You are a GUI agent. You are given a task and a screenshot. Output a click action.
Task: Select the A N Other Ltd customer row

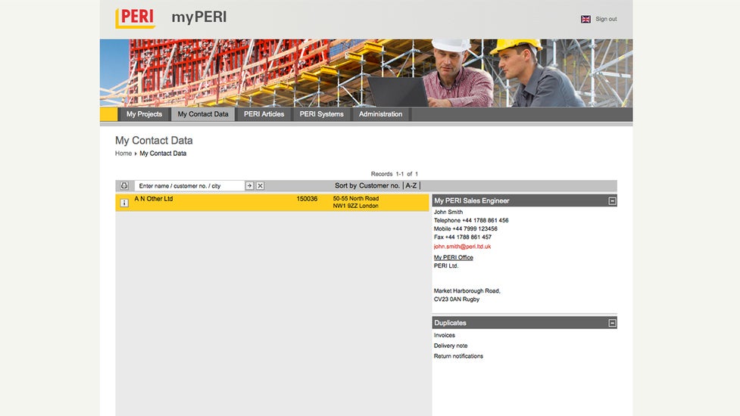point(273,203)
